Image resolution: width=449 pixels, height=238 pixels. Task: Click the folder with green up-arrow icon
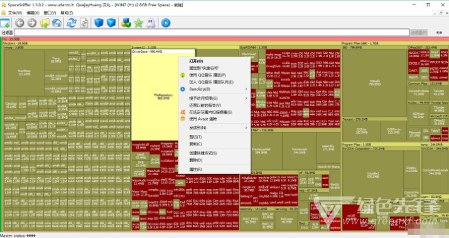pyautogui.click(x=45, y=23)
